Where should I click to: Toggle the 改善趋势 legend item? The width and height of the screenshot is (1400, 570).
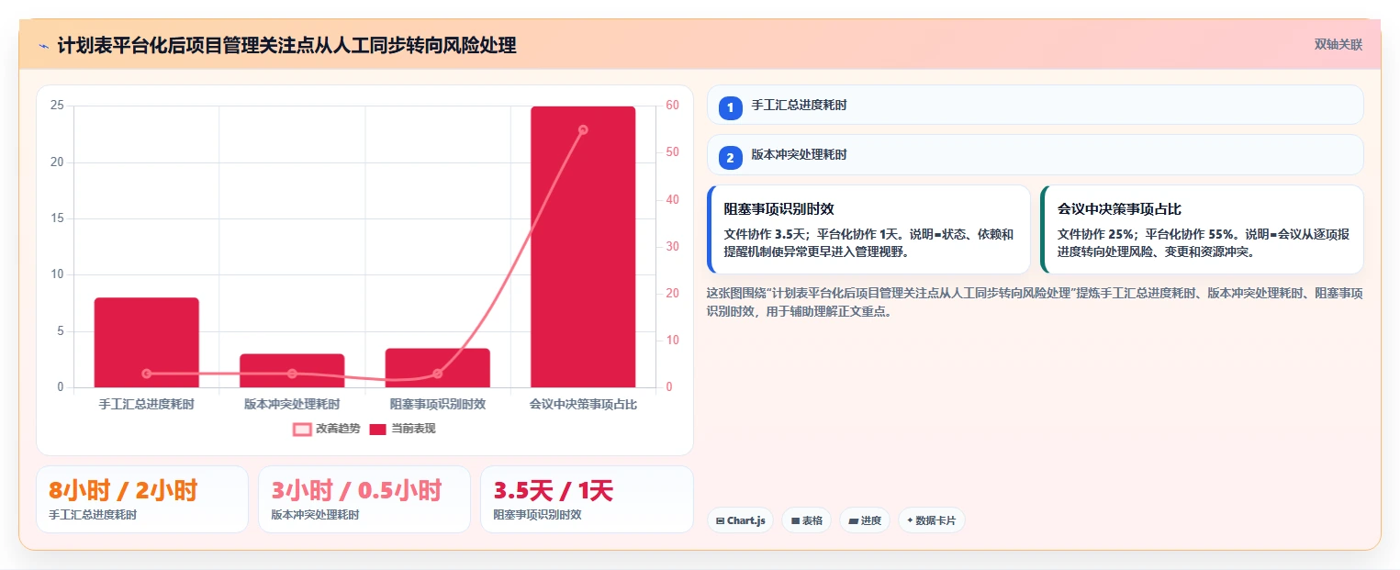click(327, 429)
